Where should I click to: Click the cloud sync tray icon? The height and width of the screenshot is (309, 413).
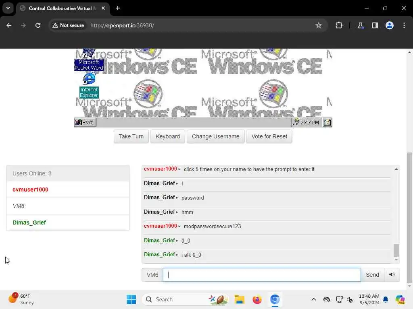click(x=327, y=299)
